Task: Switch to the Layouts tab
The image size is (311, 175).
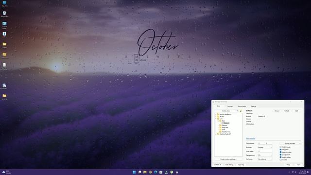Action: pyautogui.click(x=230, y=106)
